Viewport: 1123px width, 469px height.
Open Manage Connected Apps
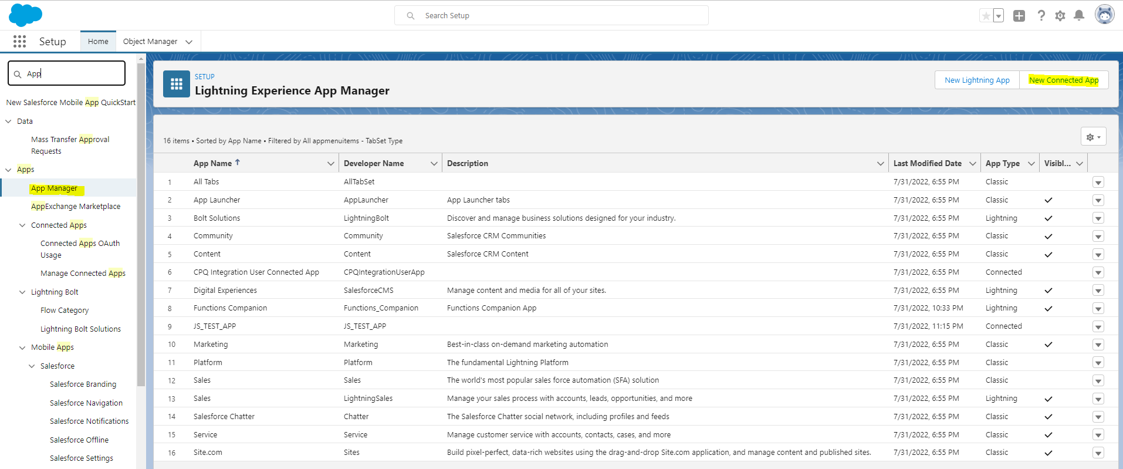coord(83,273)
